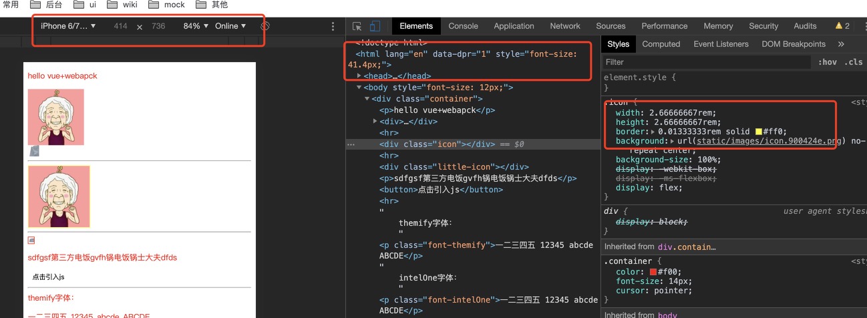This screenshot has width=867, height=318.
Task: Click the yellow #ff0 border color swatch
Action: coord(759,132)
